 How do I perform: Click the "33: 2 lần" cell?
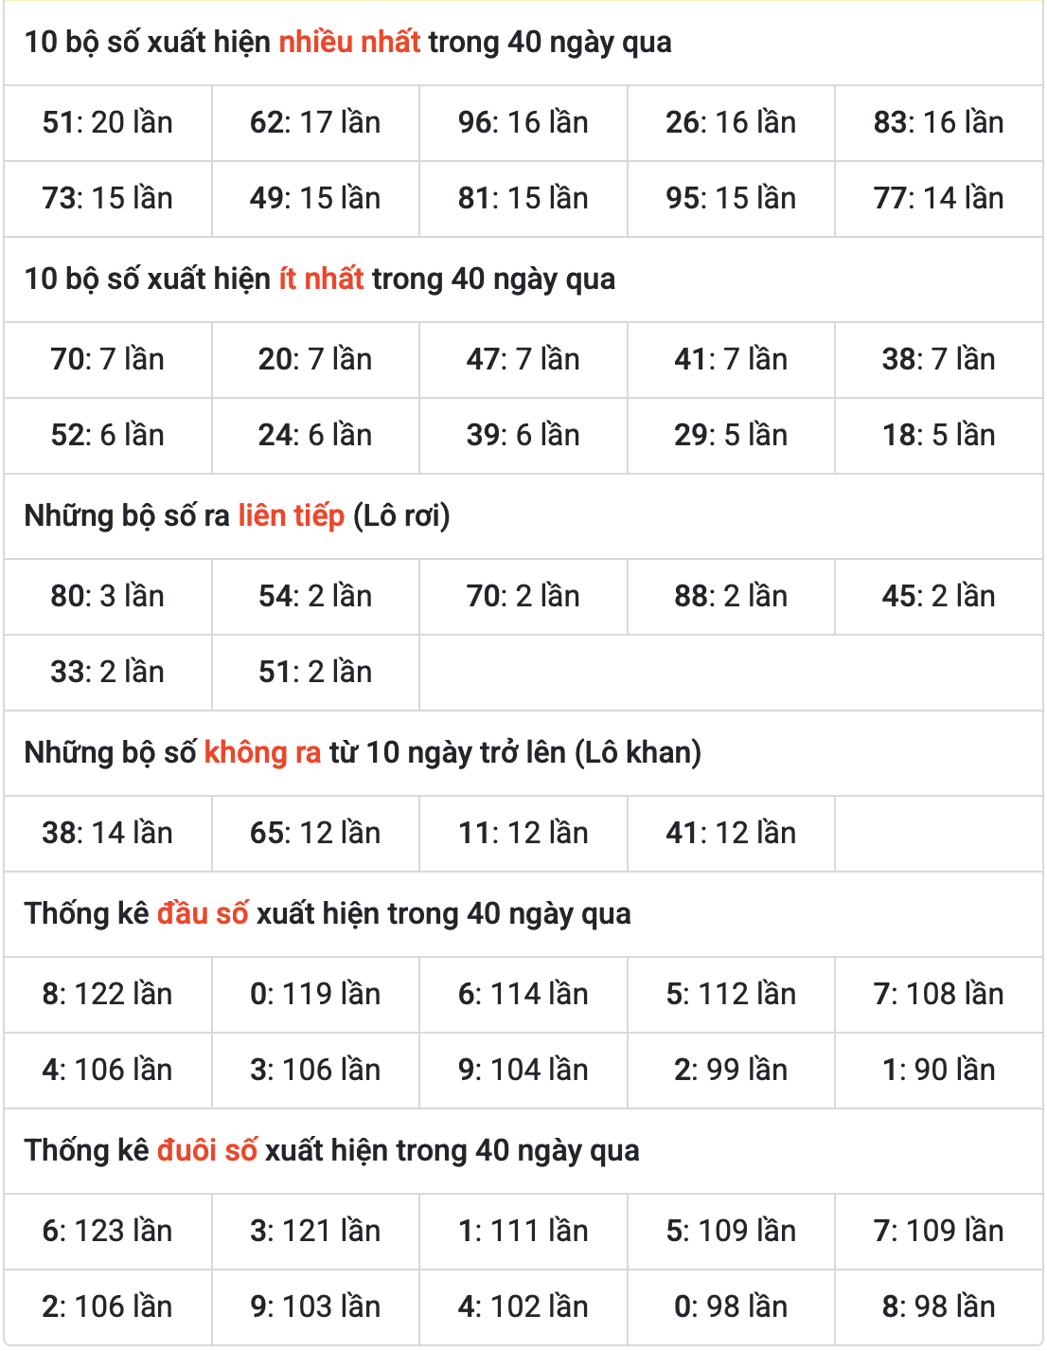pyautogui.click(x=108, y=673)
